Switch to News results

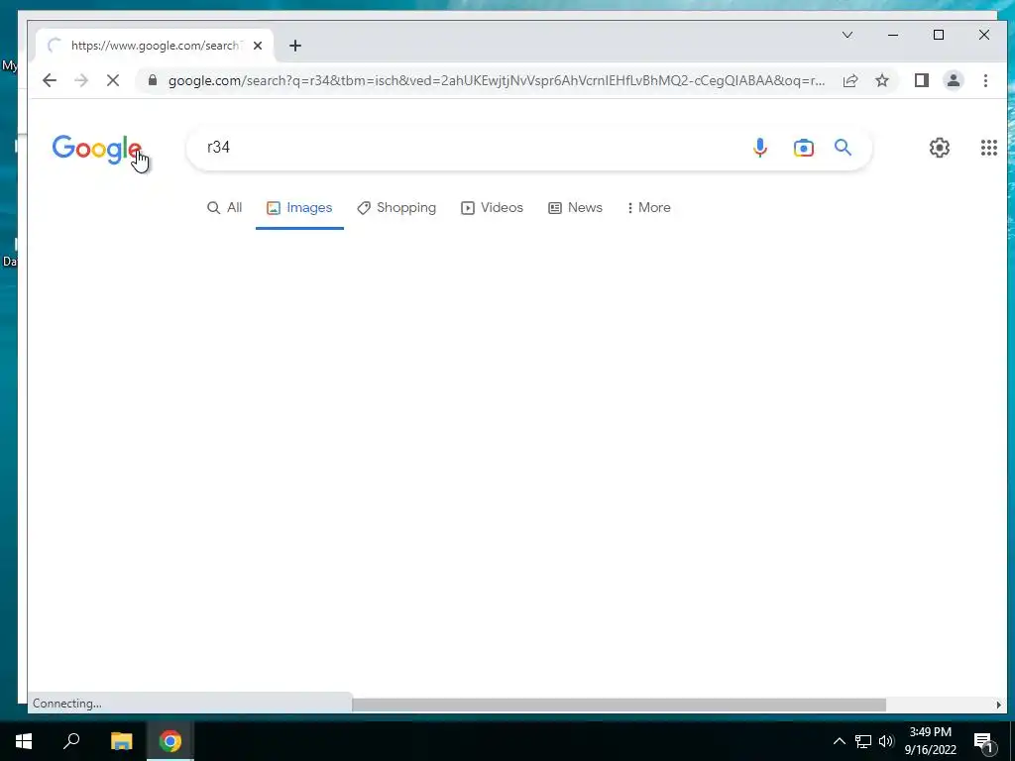[576, 208]
